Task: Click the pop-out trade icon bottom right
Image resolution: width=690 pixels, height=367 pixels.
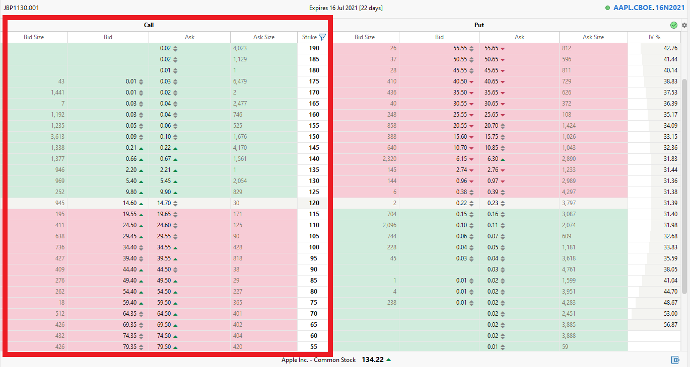Action: tap(676, 359)
